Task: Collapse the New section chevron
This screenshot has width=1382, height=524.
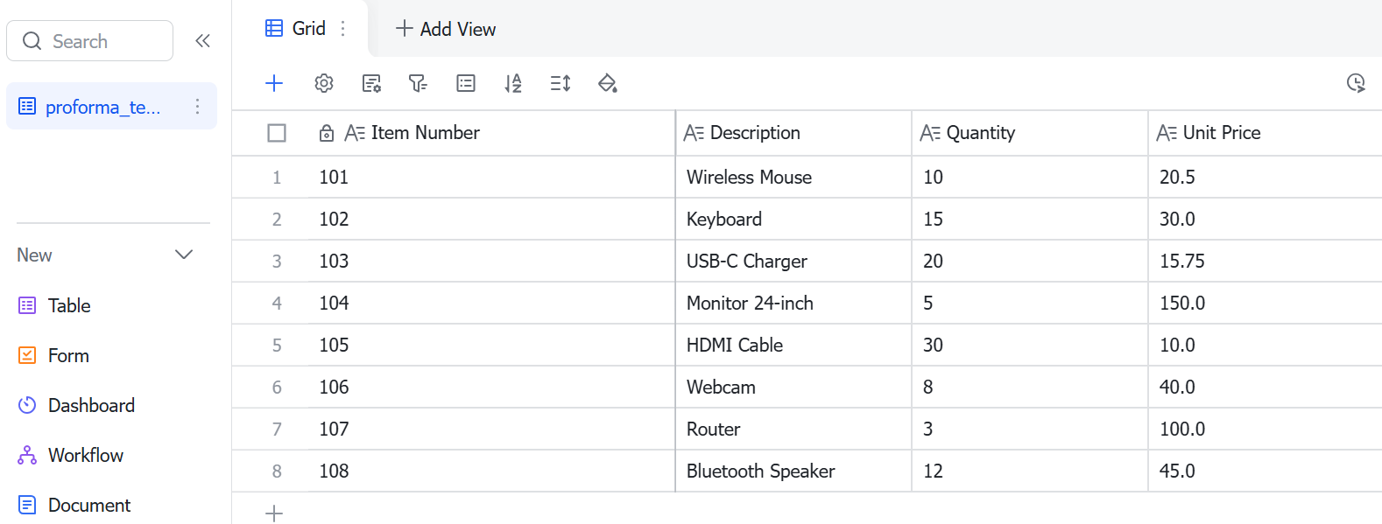Action: coord(184,255)
